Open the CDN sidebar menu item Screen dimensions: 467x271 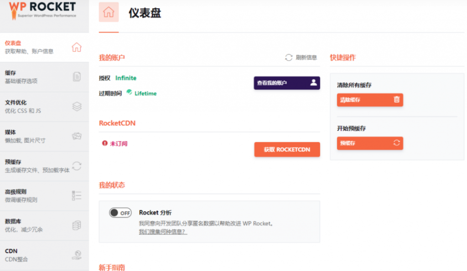(44, 256)
